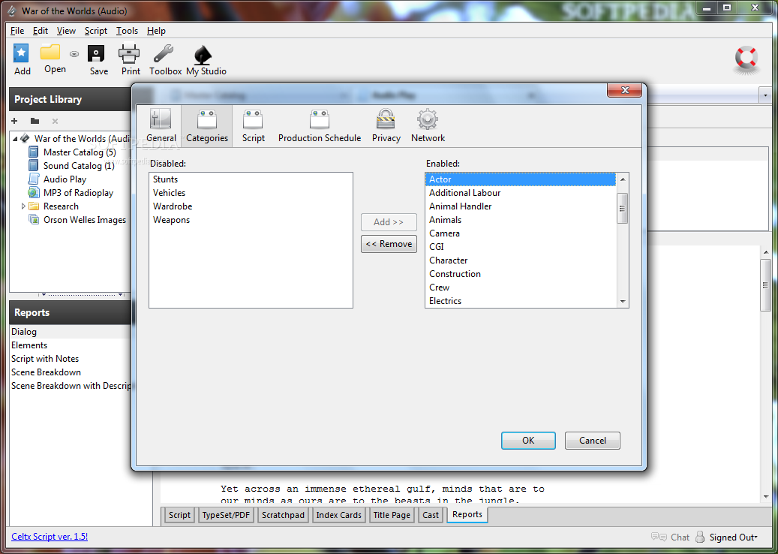The height and width of the screenshot is (554, 778).
Task: Switch to the Scratchpad tab
Action: tap(284, 515)
